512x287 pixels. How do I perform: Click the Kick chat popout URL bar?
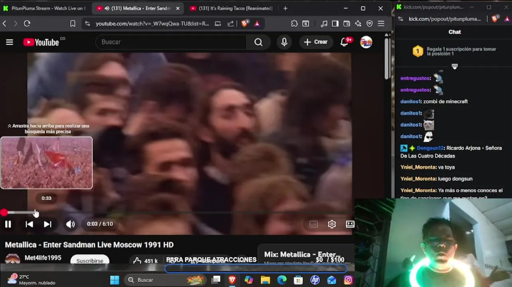445,19
